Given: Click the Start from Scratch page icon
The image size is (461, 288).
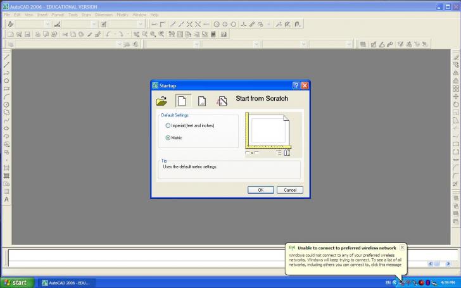Looking at the screenshot, I should tap(182, 101).
